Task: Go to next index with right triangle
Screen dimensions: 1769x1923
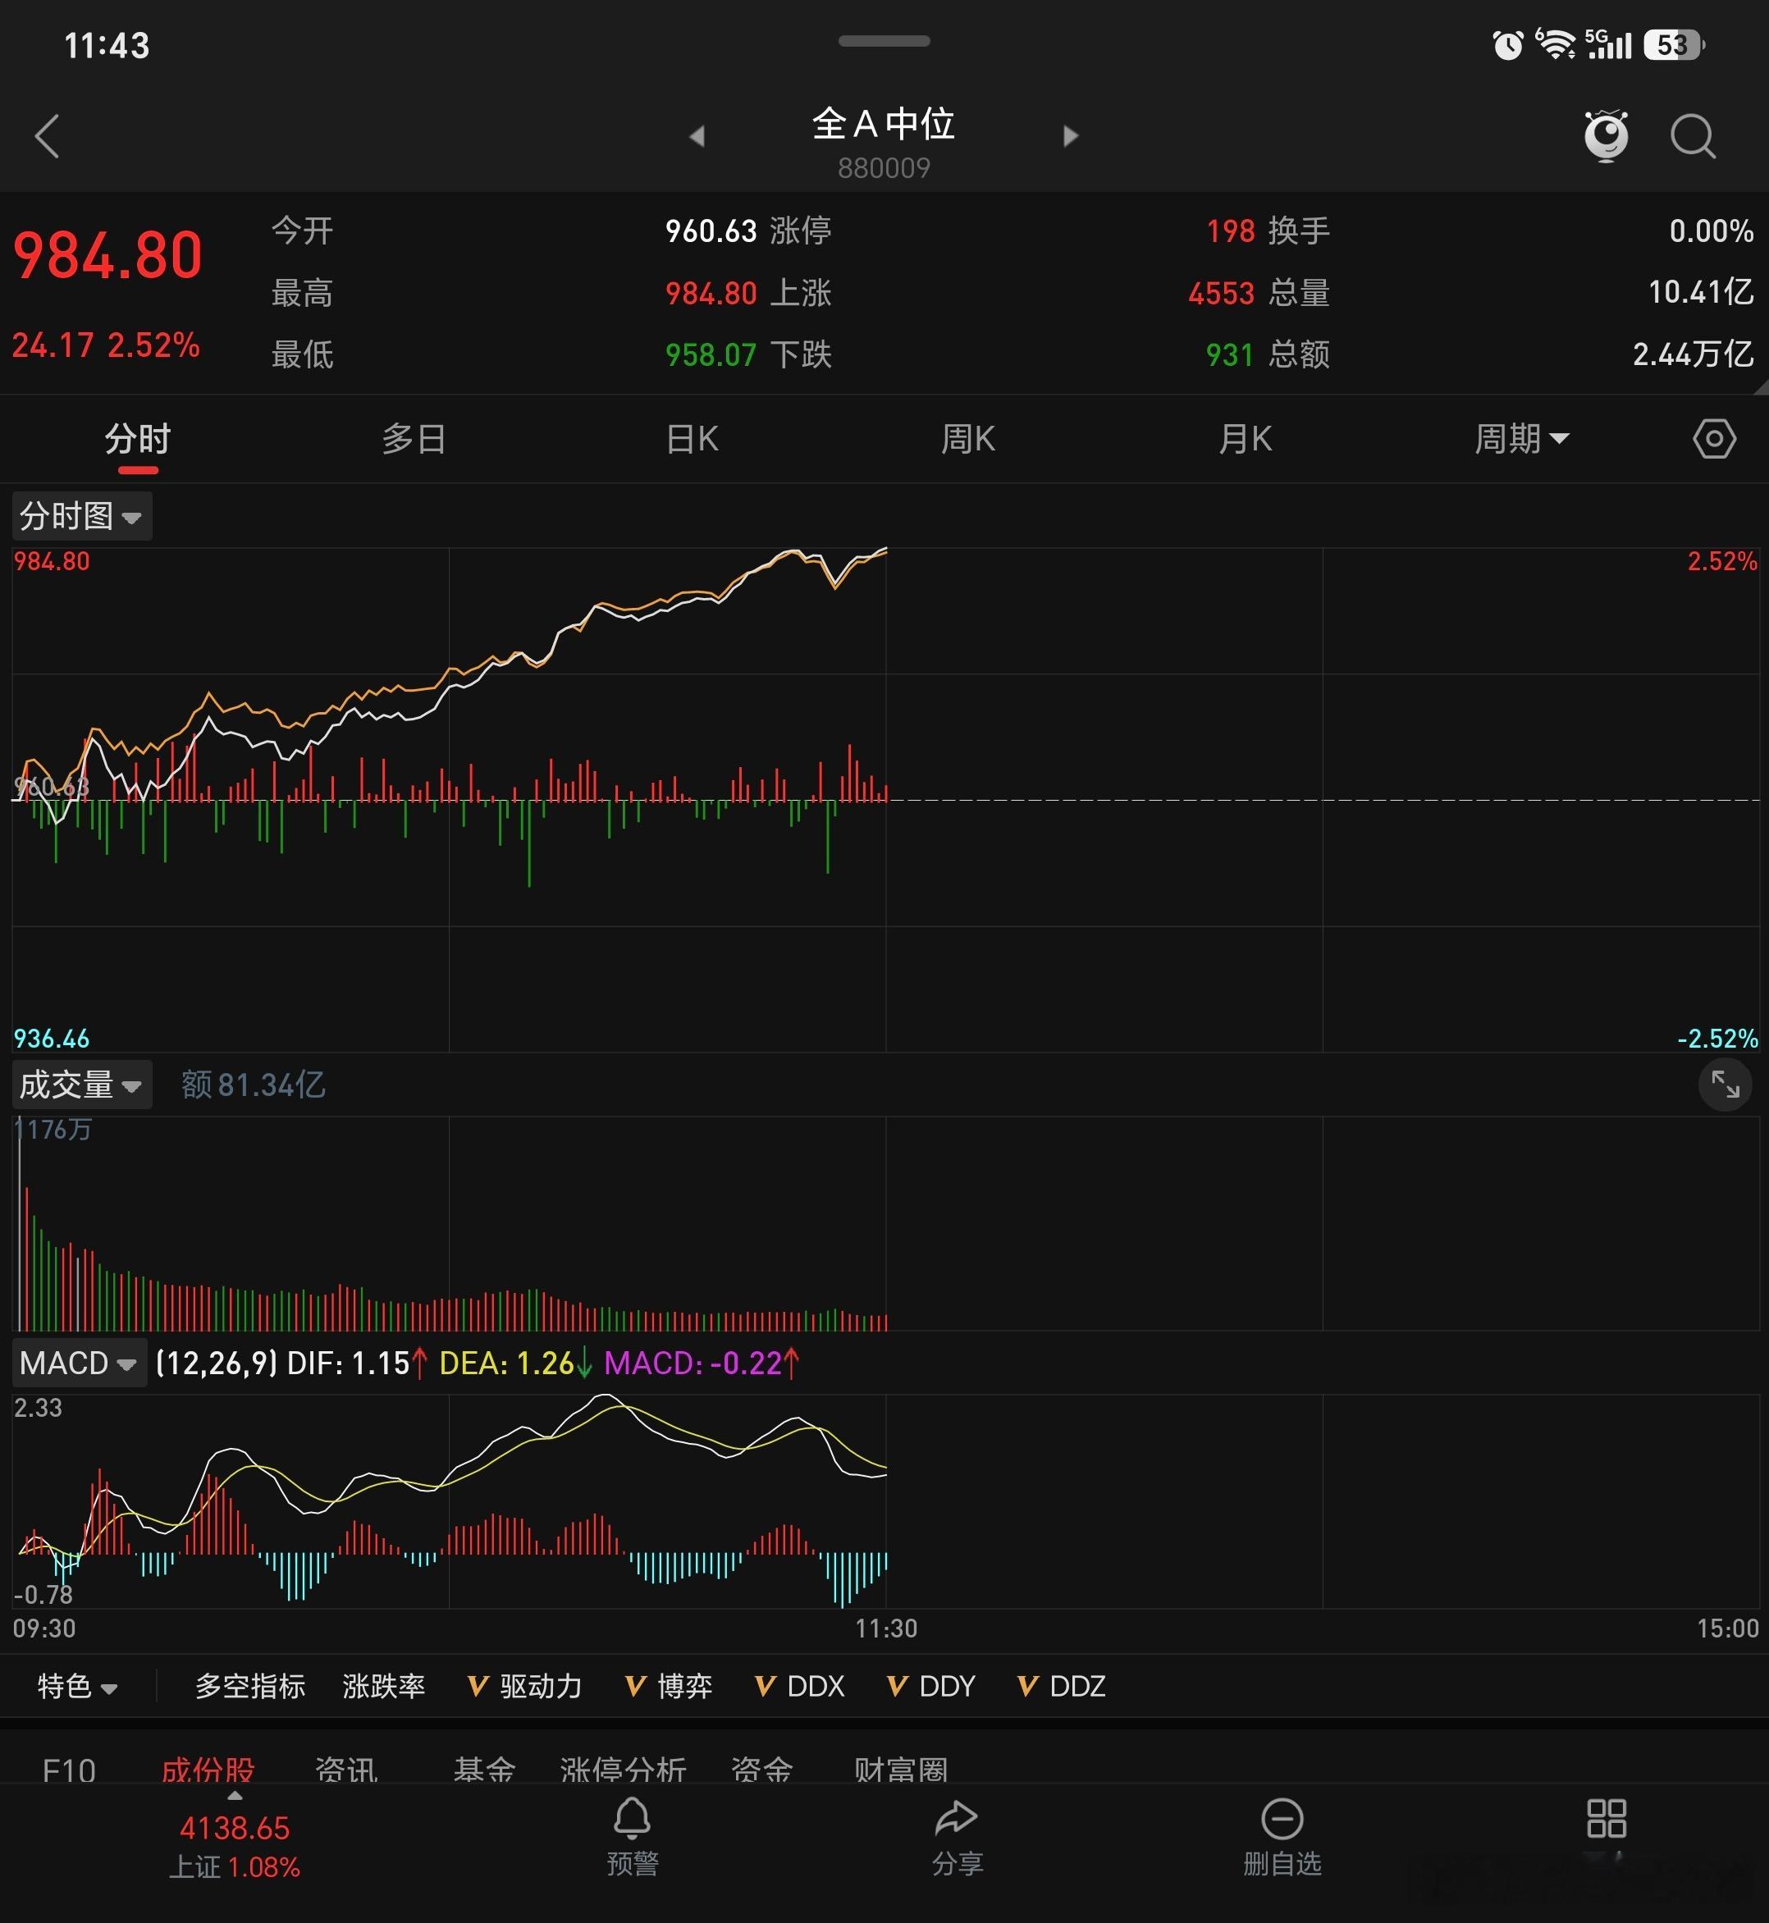Action: click(1070, 136)
